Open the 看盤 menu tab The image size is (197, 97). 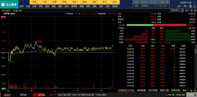pyautogui.click(x=34, y=2)
